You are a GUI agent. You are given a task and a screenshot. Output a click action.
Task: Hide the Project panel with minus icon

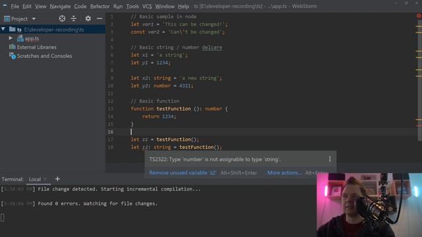tap(100, 18)
